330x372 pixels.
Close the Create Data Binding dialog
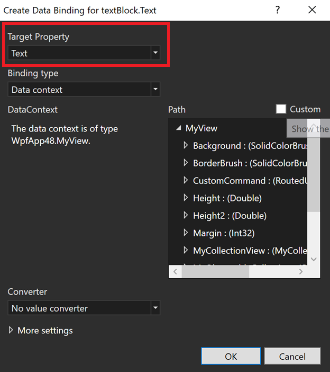(312, 10)
